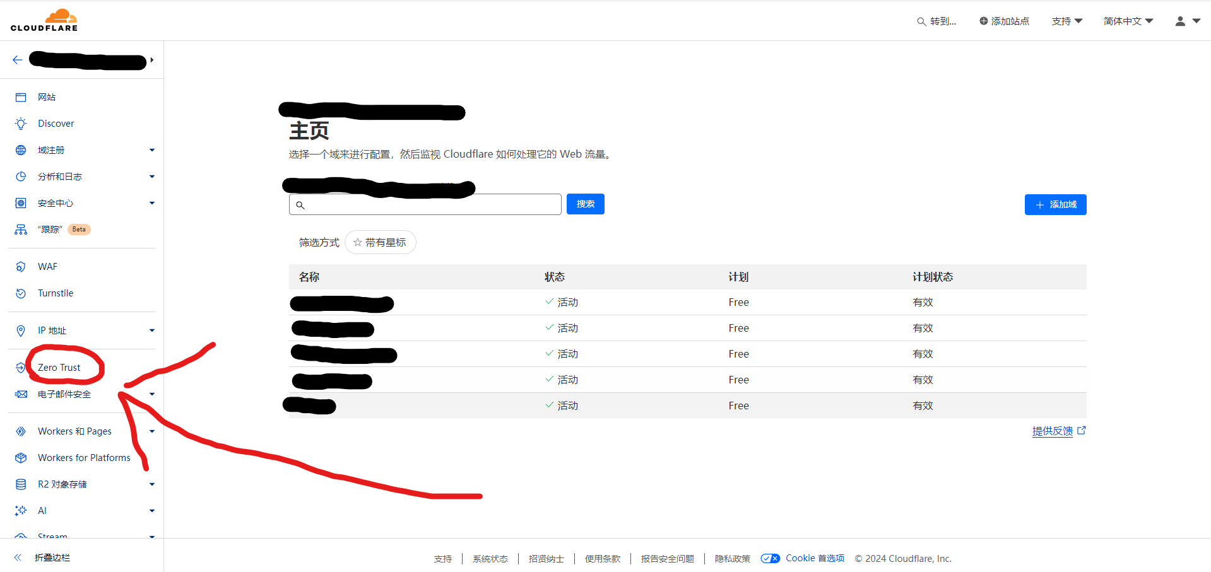Open the 简体中文 language dropdown
The image size is (1211, 572).
[1128, 21]
